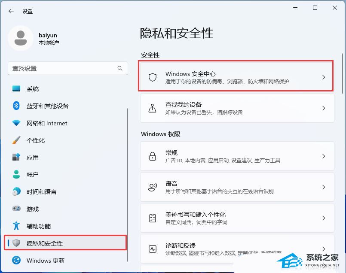Screen dimensions: 346x273
Task: Open 查找我的设备 via its chevron
Action: click(x=324, y=108)
